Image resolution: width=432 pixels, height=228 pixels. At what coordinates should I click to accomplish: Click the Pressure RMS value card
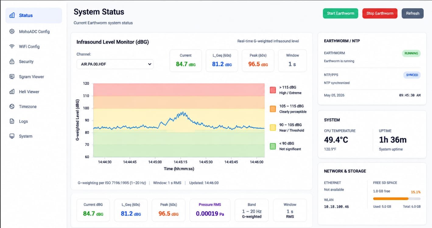tap(210, 210)
